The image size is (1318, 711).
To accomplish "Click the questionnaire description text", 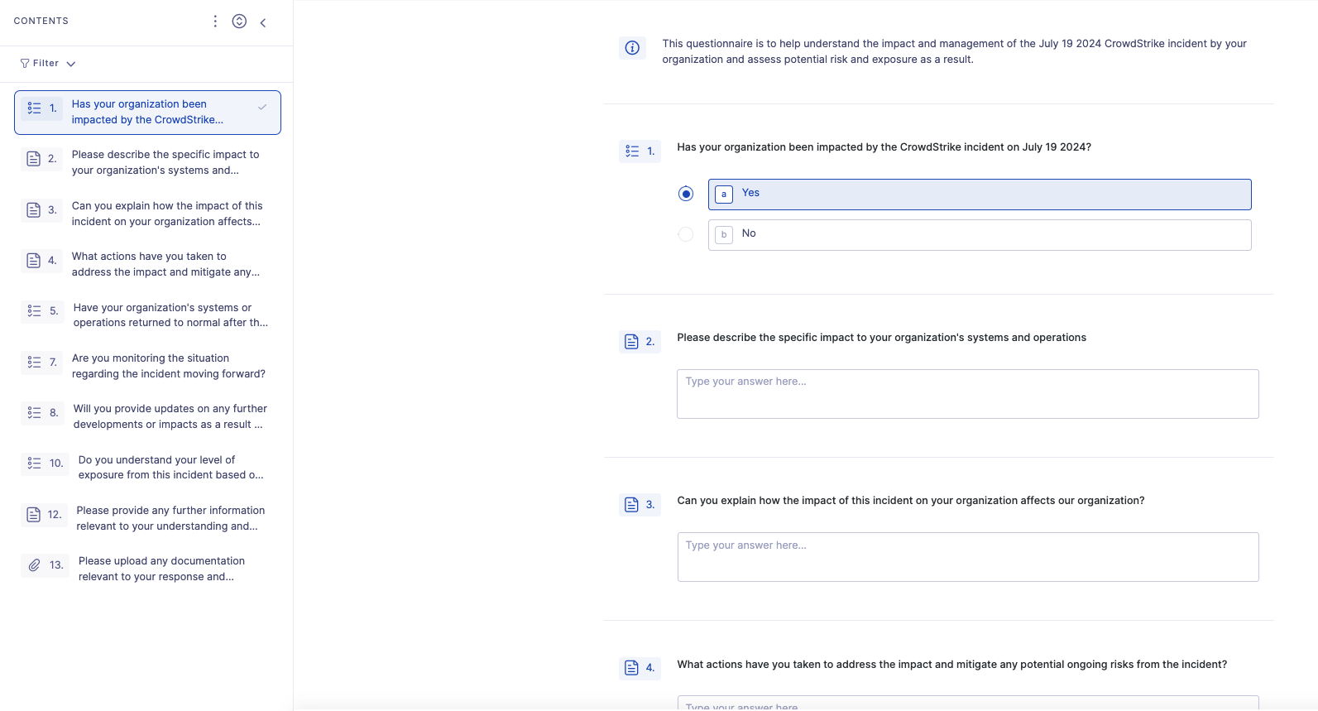I will [954, 51].
